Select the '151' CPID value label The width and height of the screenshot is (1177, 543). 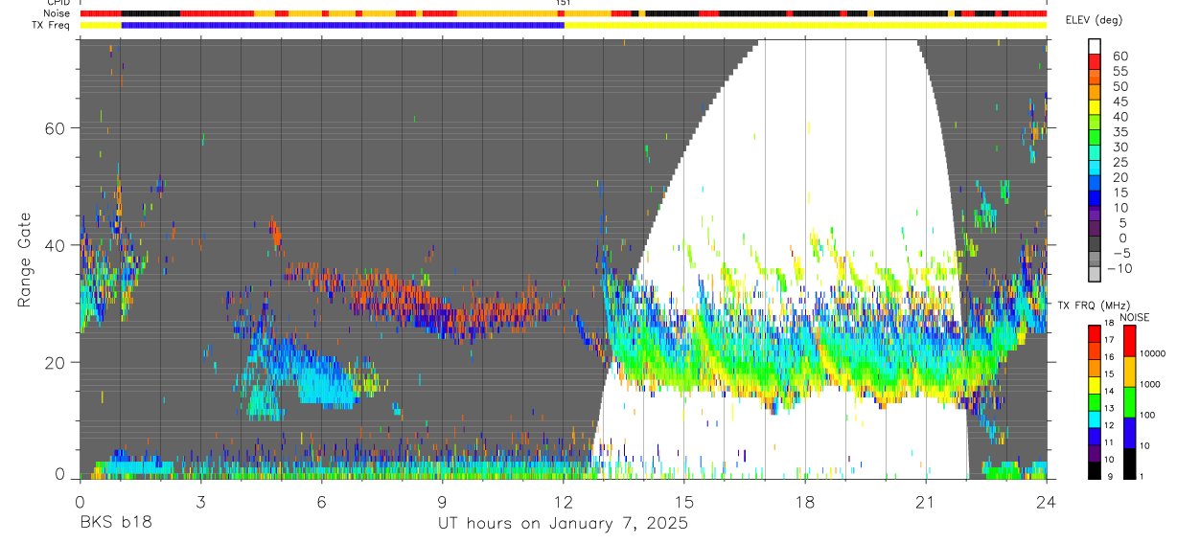pos(564,3)
